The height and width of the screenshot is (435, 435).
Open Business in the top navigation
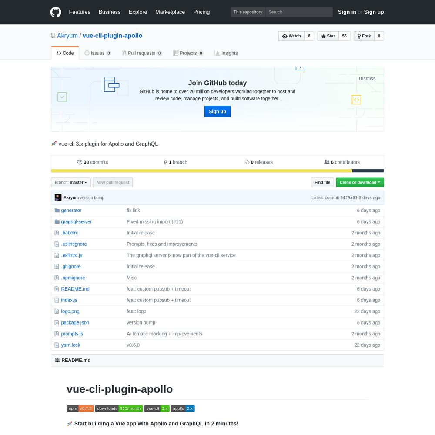[x=110, y=12]
